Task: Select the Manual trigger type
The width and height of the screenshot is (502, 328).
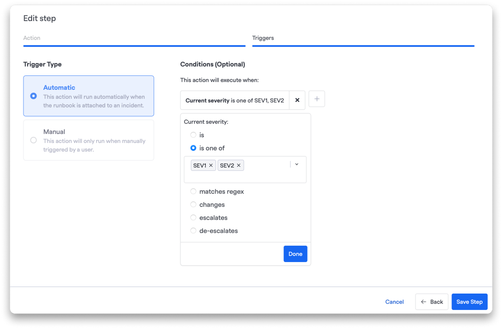Action: coord(89,140)
